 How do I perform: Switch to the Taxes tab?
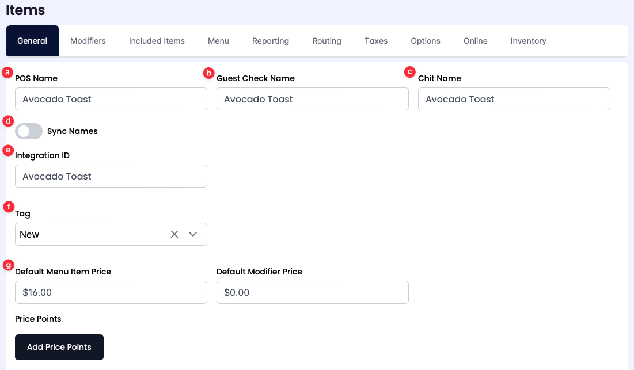click(376, 41)
